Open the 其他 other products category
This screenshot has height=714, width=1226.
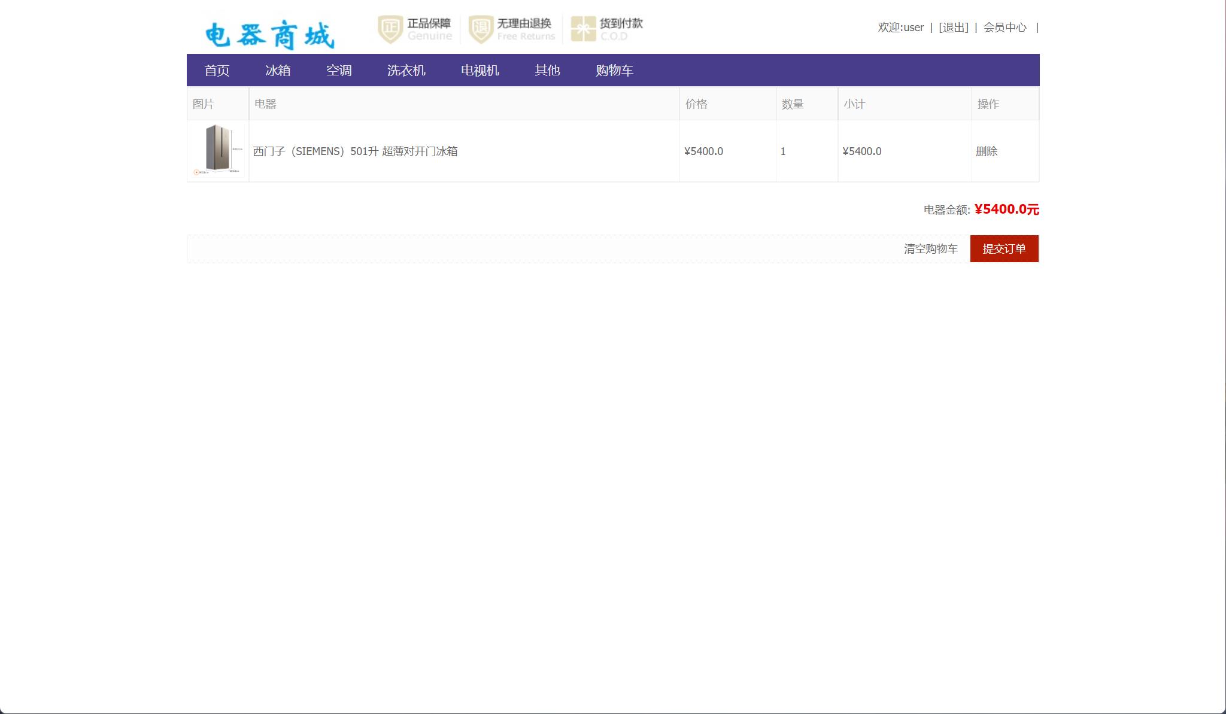pyautogui.click(x=547, y=71)
